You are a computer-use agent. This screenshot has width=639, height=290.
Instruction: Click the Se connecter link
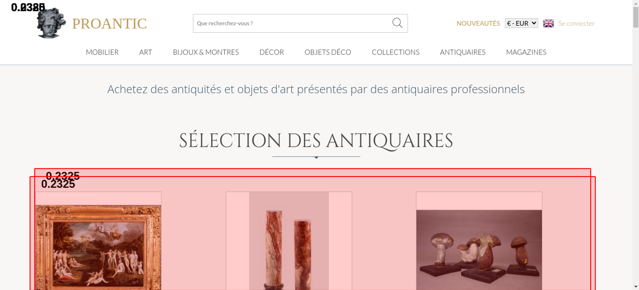coord(576,23)
